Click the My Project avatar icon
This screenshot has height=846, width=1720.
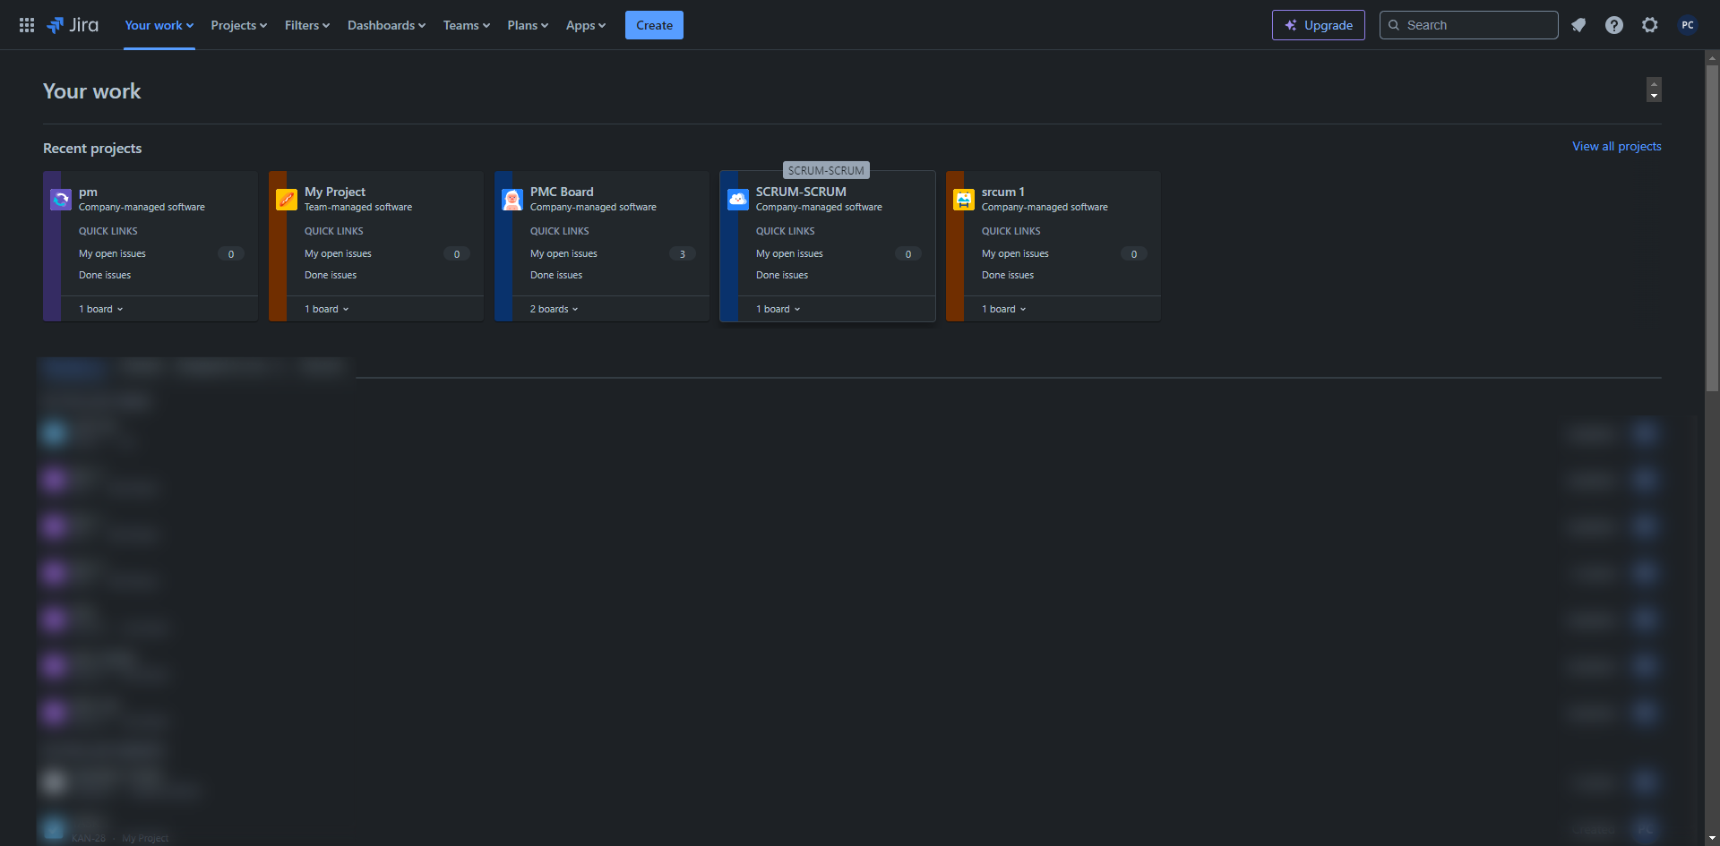(x=287, y=200)
